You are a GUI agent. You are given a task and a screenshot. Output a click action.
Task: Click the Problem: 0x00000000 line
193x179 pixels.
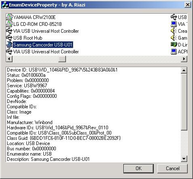point(28,80)
